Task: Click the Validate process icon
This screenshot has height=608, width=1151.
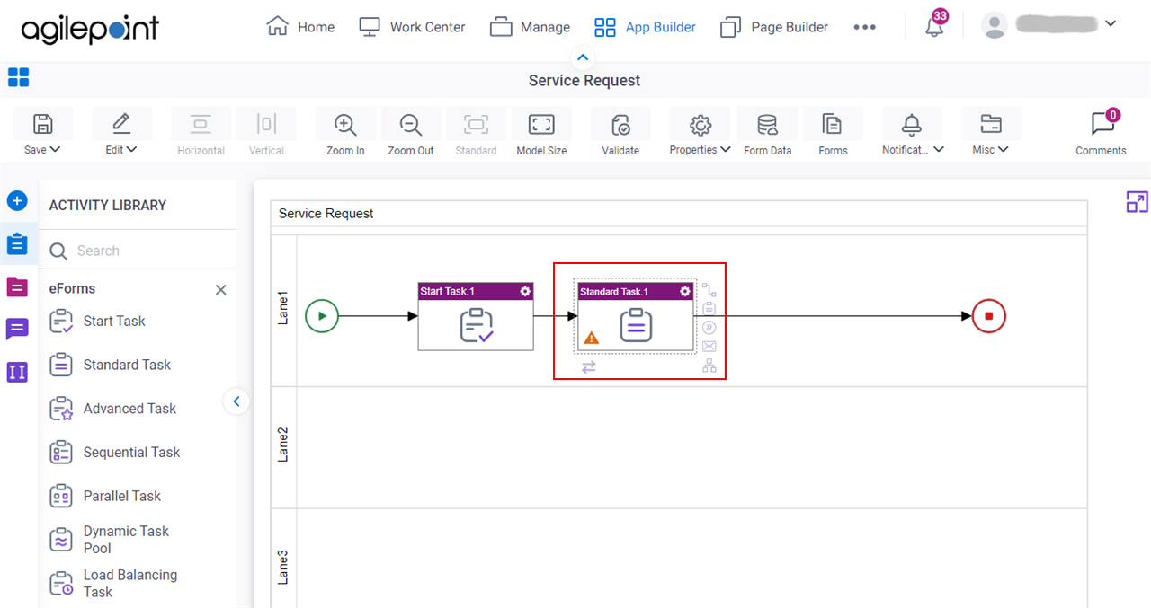Action: (x=620, y=124)
